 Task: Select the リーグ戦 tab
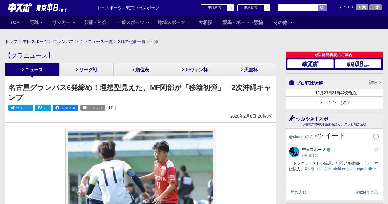coord(87,70)
